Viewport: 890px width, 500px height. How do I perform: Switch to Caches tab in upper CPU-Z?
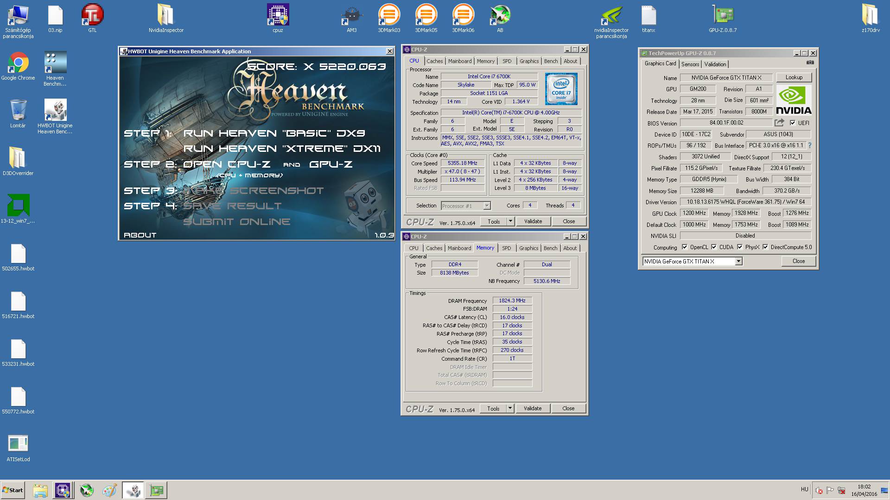pos(434,61)
